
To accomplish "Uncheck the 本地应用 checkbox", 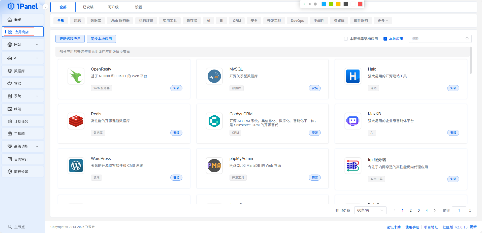I will pos(385,39).
